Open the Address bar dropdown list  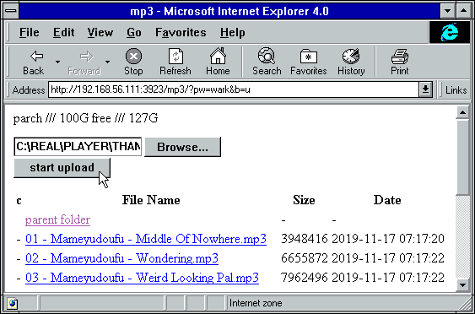[425, 89]
